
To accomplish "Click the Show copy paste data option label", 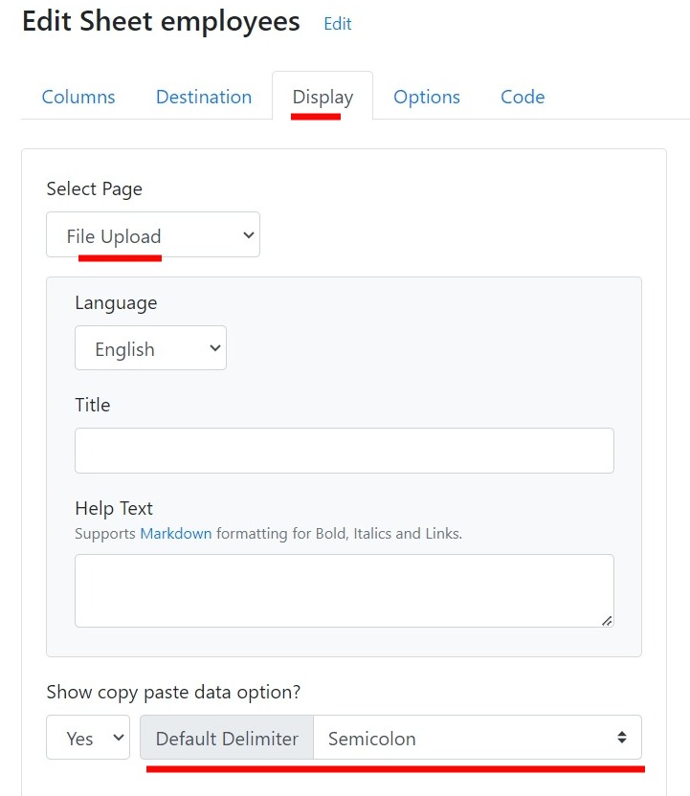I will pyautogui.click(x=173, y=693).
